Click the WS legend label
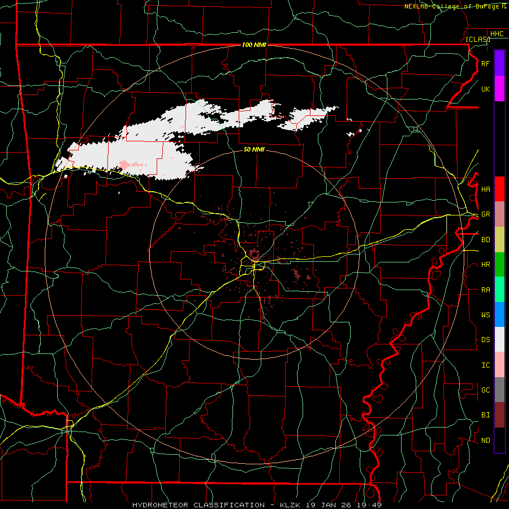Screen dimensions: 509x509 click(x=485, y=315)
